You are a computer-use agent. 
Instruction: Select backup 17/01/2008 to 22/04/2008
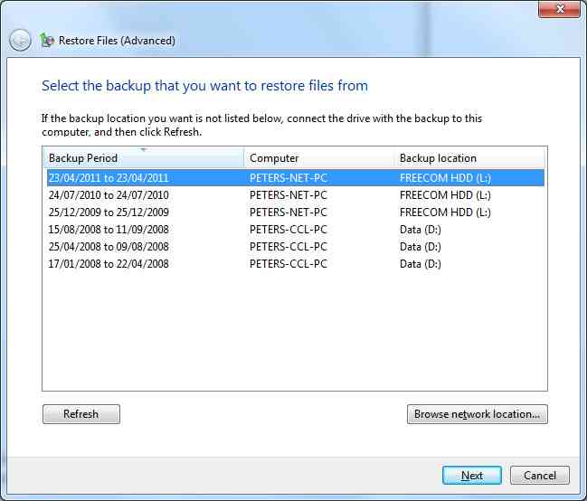point(296,264)
